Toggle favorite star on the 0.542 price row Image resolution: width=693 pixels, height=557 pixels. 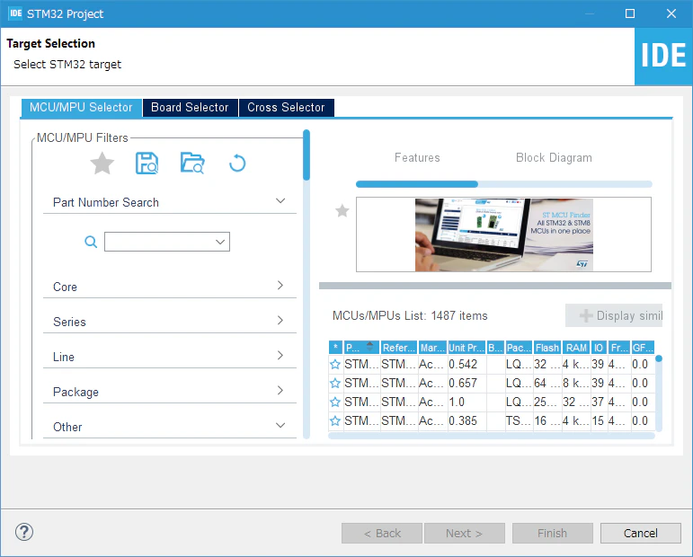335,365
